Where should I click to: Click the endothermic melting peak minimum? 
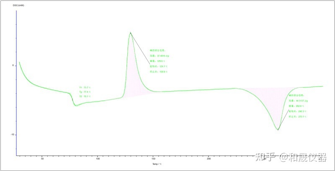(278, 129)
